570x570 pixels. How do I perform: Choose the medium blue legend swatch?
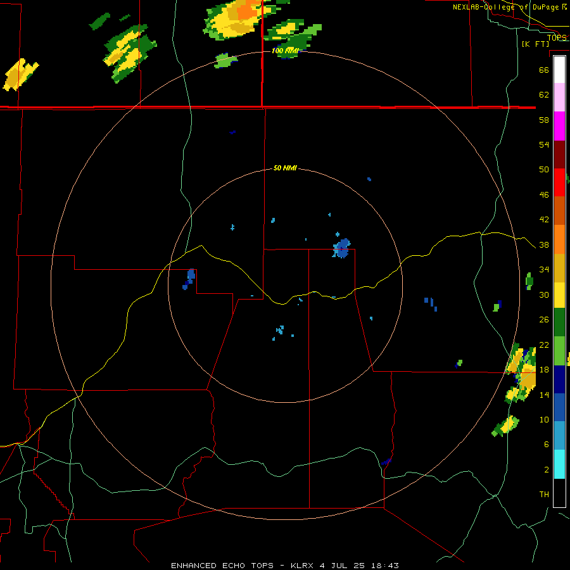(559, 407)
